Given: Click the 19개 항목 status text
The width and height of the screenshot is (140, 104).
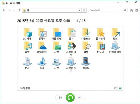Looking at the screenshot, I should (x=25, y=88).
